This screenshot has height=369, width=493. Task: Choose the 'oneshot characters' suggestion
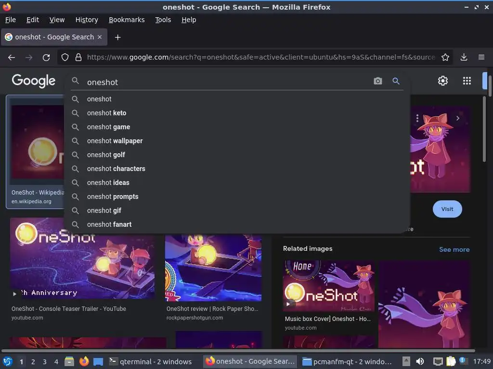(237, 169)
